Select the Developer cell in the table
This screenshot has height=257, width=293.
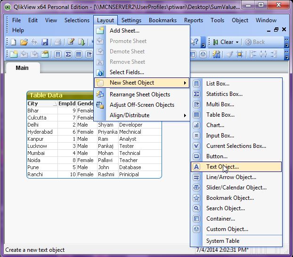click(x=140, y=125)
